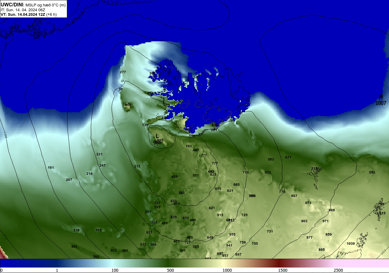Image resolution: width=389 pixels, height=273 pixels.
Task: Click the map value 219
Action: (89, 174)
